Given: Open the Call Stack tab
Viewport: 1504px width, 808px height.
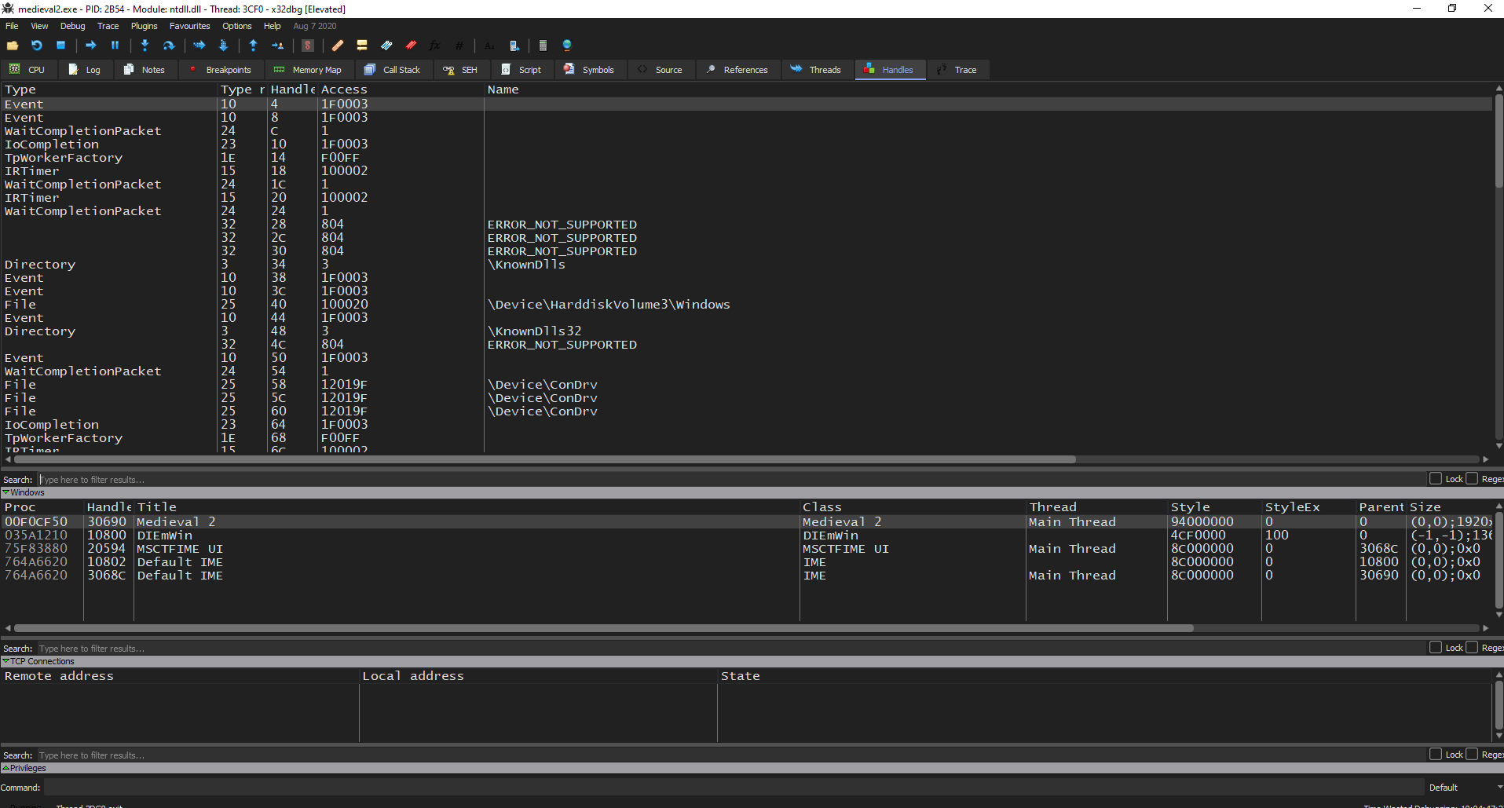Looking at the screenshot, I should click(x=393, y=70).
